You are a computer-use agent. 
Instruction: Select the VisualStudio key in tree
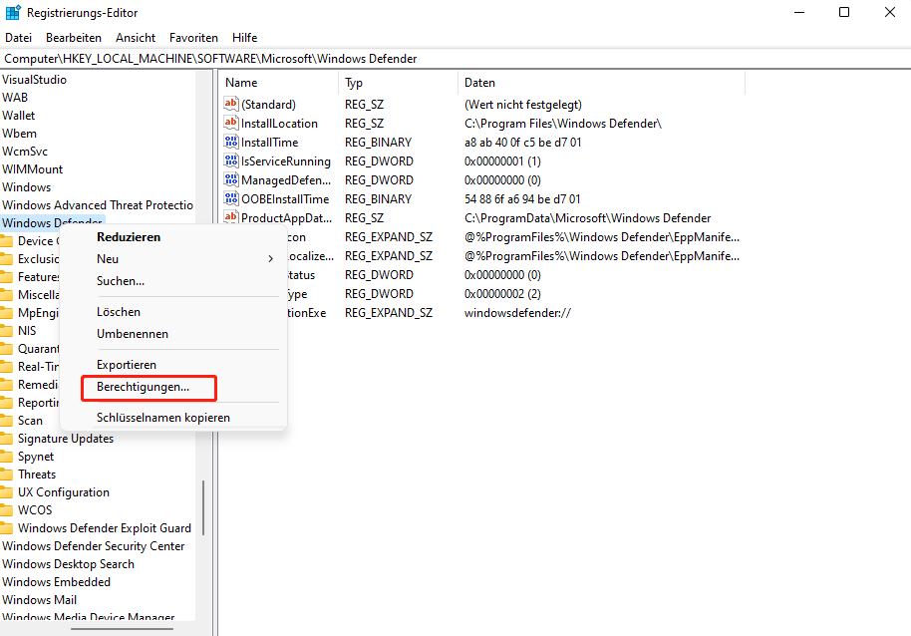(34, 80)
